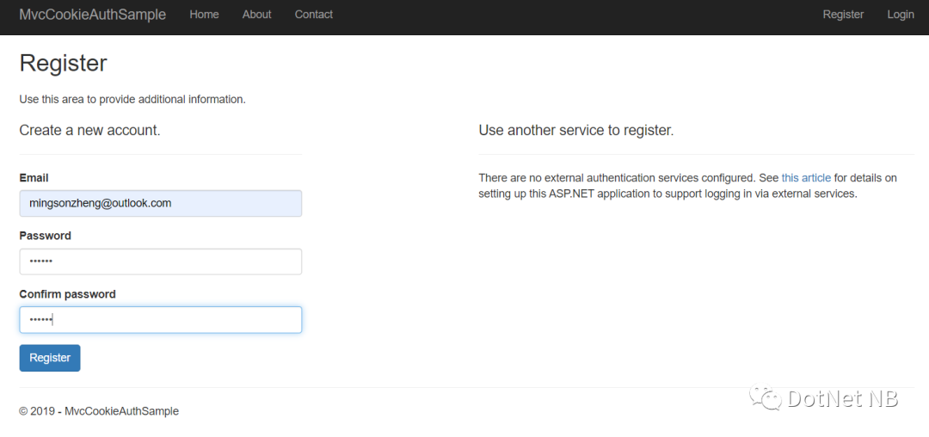Click the WeChat logo in the watermark
This screenshot has width=929, height=437.
coord(766,398)
